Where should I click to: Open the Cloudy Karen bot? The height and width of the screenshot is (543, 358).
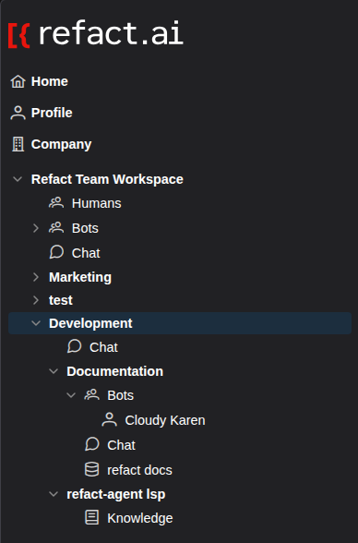(165, 420)
